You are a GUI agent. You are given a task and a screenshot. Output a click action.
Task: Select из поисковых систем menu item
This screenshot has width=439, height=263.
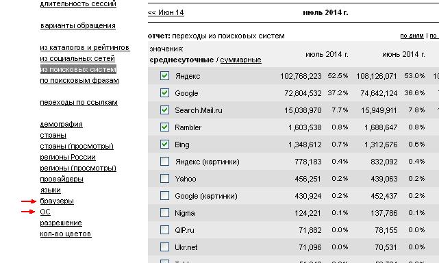pyautogui.click(x=78, y=69)
